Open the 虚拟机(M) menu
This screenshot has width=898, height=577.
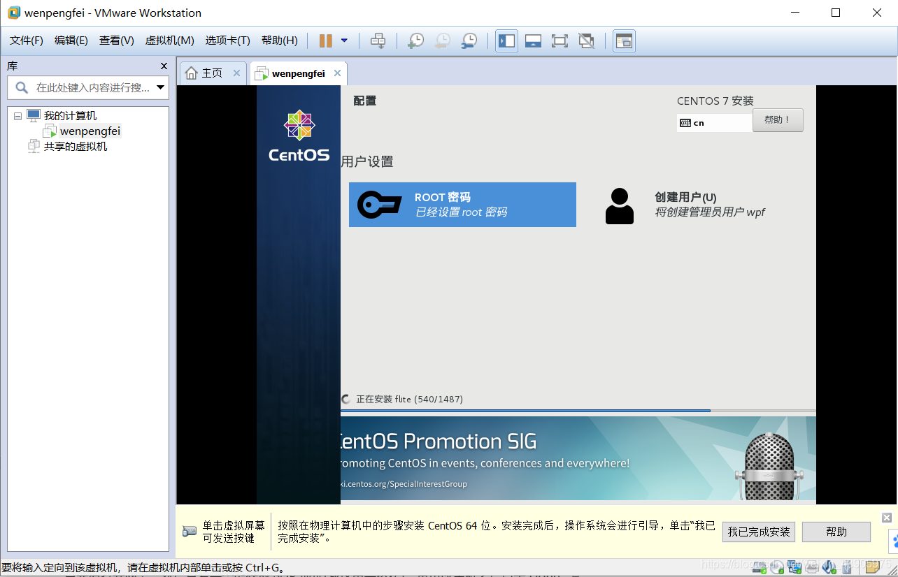click(170, 41)
